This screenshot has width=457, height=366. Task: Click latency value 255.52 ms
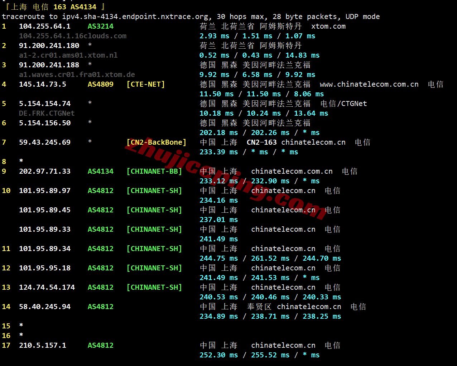[270, 355]
